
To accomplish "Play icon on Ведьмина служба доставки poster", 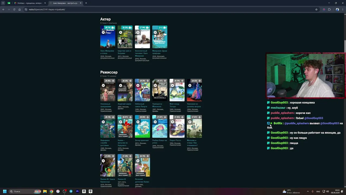I will 103,122.
